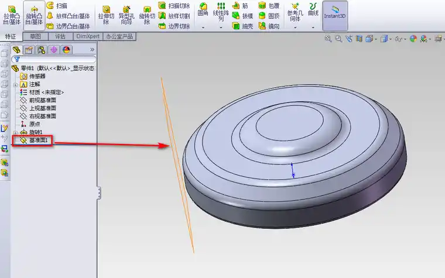Select the 边界凸台/基体 boundary boss tool

click(69, 26)
